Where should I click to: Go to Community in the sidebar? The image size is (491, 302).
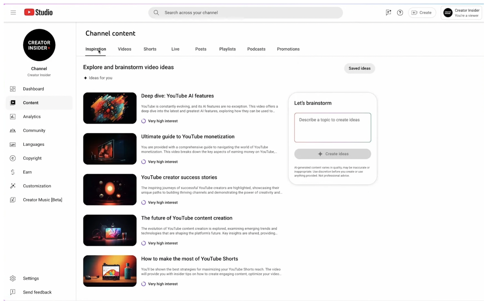39,130
